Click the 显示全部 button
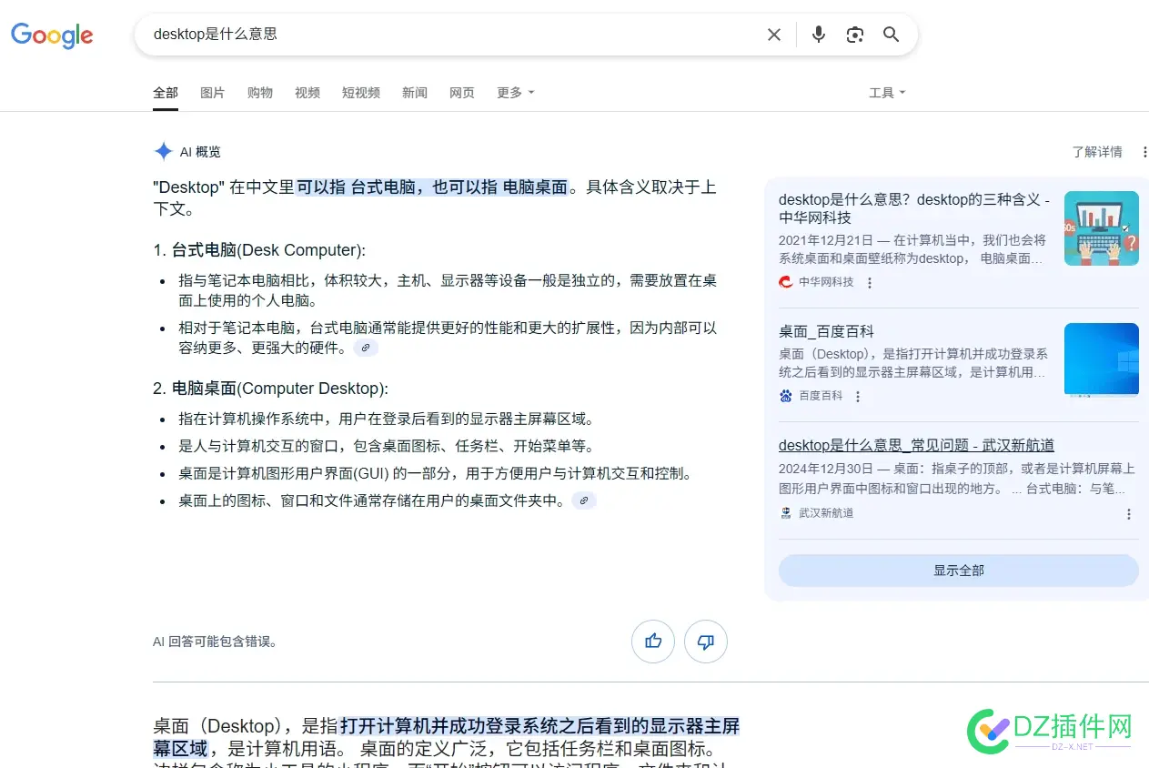Image resolution: width=1149 pixels, height=768 pixels. 958,570
